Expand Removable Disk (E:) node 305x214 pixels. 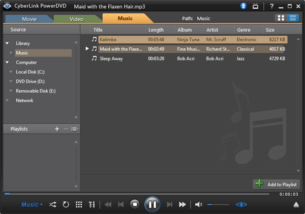11,91
